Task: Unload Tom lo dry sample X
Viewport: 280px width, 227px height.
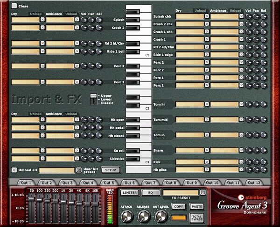Action: point(207,135)
